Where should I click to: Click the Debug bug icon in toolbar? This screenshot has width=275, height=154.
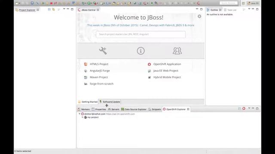(x=83, y=3)
